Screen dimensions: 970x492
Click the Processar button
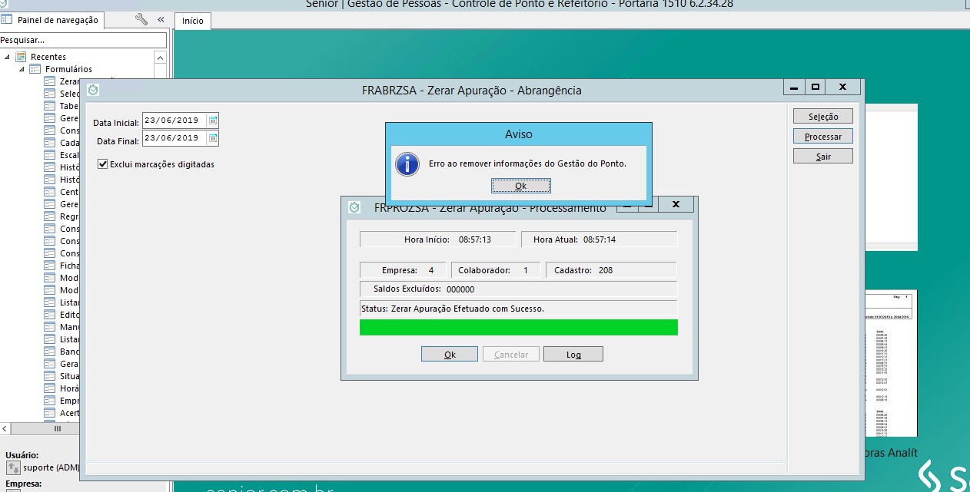[x=822, y=137]
